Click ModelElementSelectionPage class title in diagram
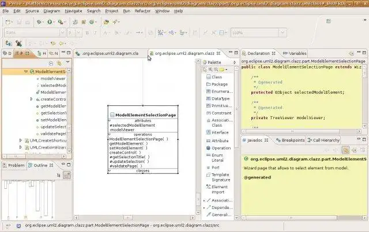The height and width of the screenshot is (232, 369). coord(146,115)
